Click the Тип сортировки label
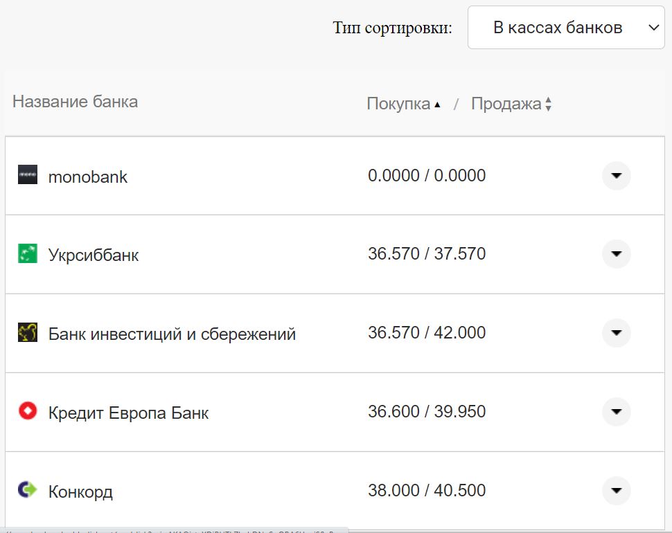Viewport: 672px width, 533px height. tap(392, 27)
